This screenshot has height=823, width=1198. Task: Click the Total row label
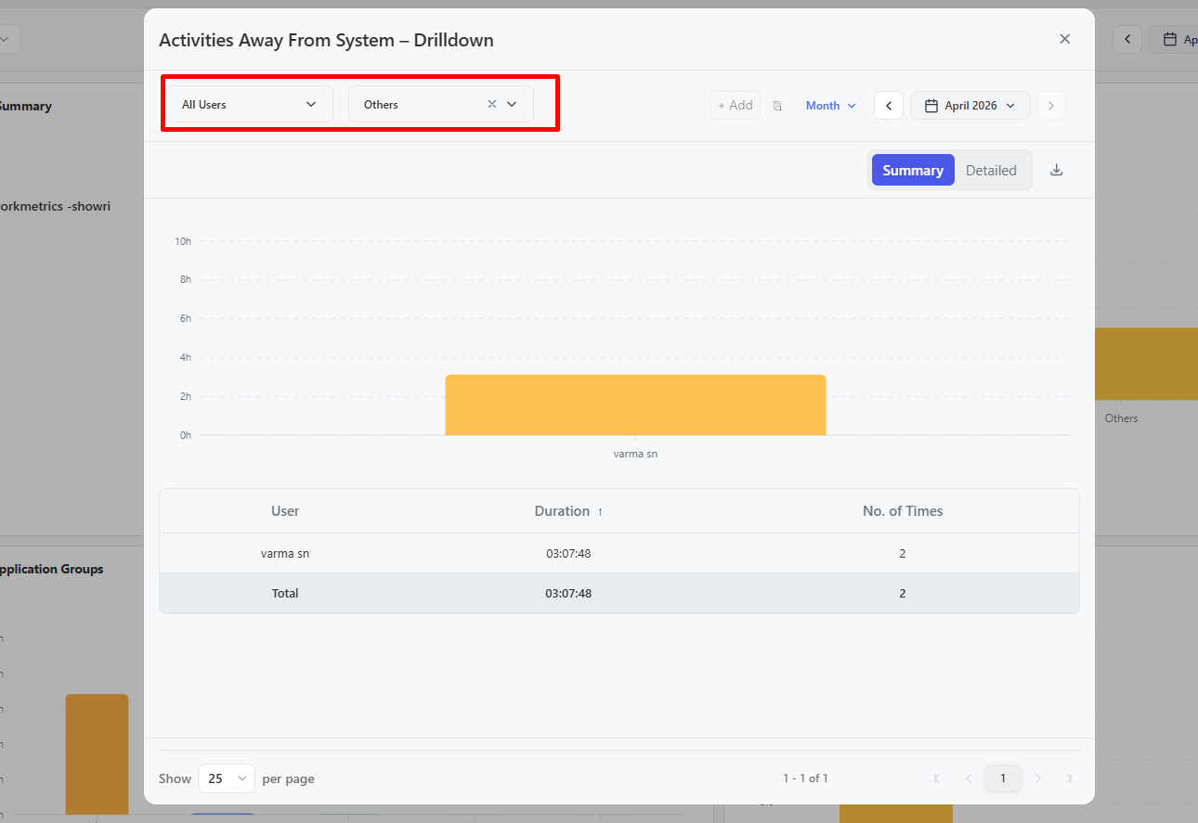click(x=285, y=593)
